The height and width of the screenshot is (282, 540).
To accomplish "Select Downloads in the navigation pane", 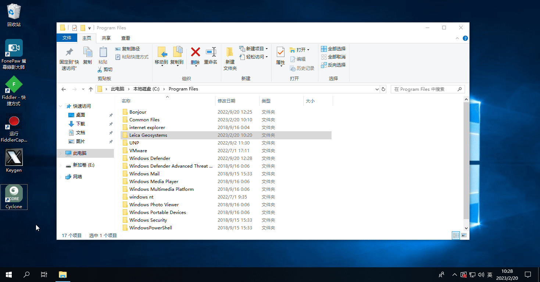I will point(81,124).
